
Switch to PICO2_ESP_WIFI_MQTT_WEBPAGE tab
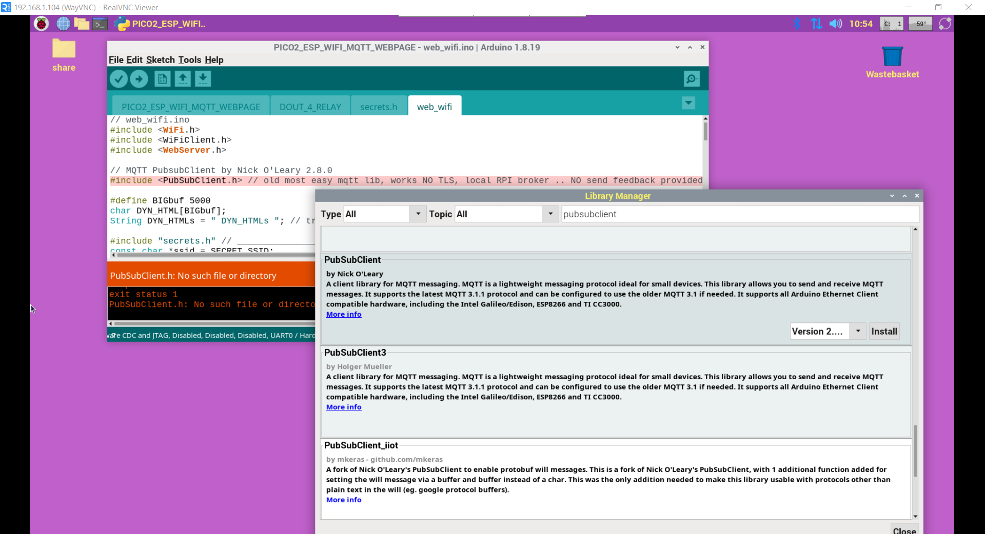pos(191,107)
